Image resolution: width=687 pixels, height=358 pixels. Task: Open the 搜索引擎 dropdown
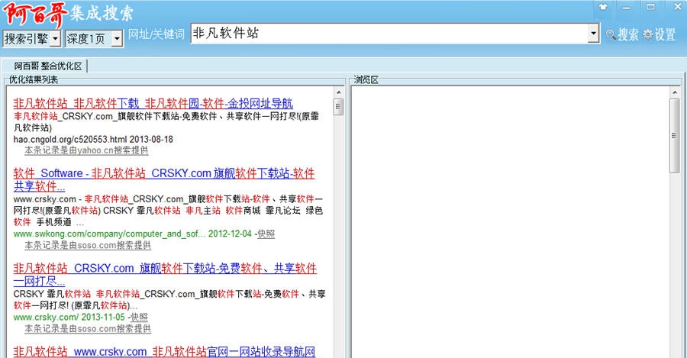[31, 39]
